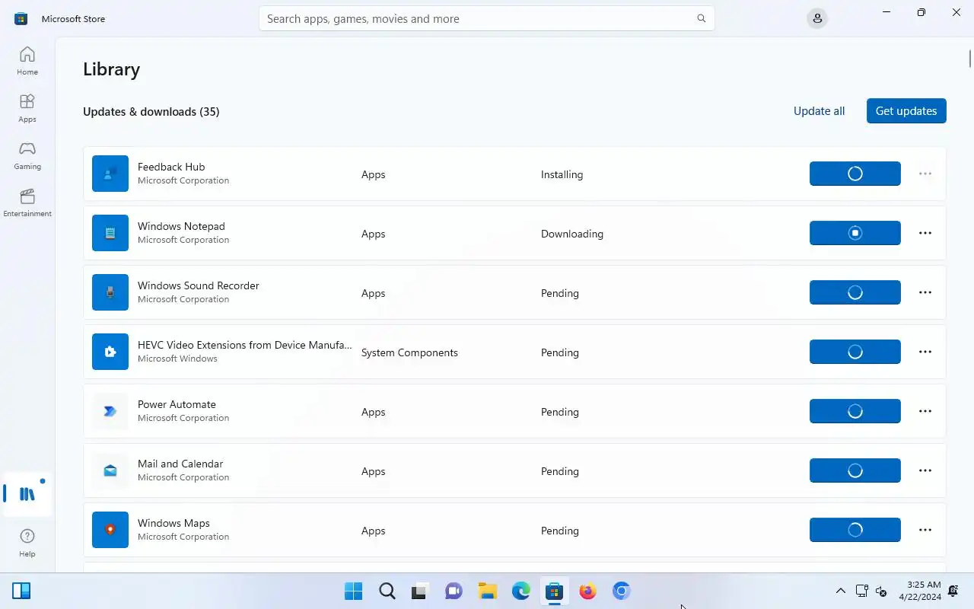The image size is (974, 609).
Task: Go to the Apps sidebar section
Action: tap(27, 108)
